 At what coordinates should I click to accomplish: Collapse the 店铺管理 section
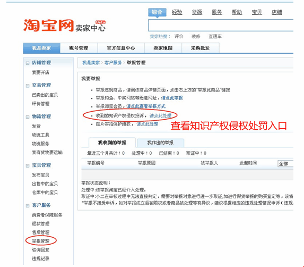click(x=28, y=63)
